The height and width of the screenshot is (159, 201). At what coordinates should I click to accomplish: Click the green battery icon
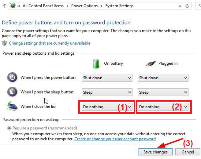click(96, 63)
